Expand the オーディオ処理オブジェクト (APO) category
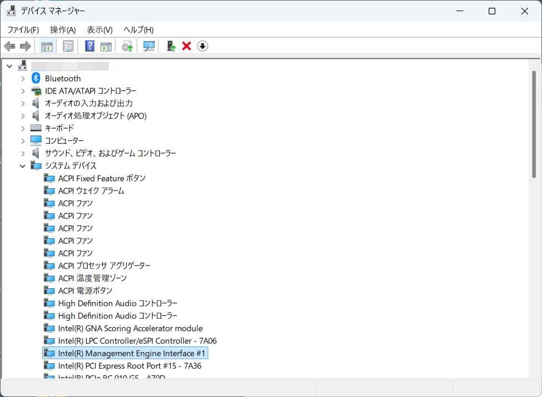The width and height of the screenshot is (542, 397). (23, 116)
